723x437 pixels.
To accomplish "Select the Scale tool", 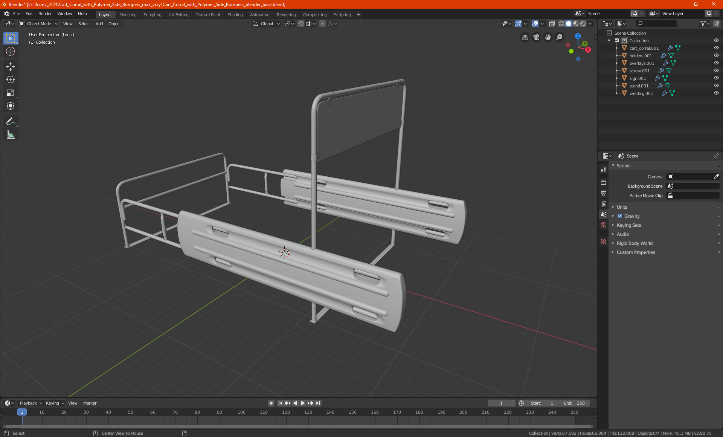I will coord(11,93).
